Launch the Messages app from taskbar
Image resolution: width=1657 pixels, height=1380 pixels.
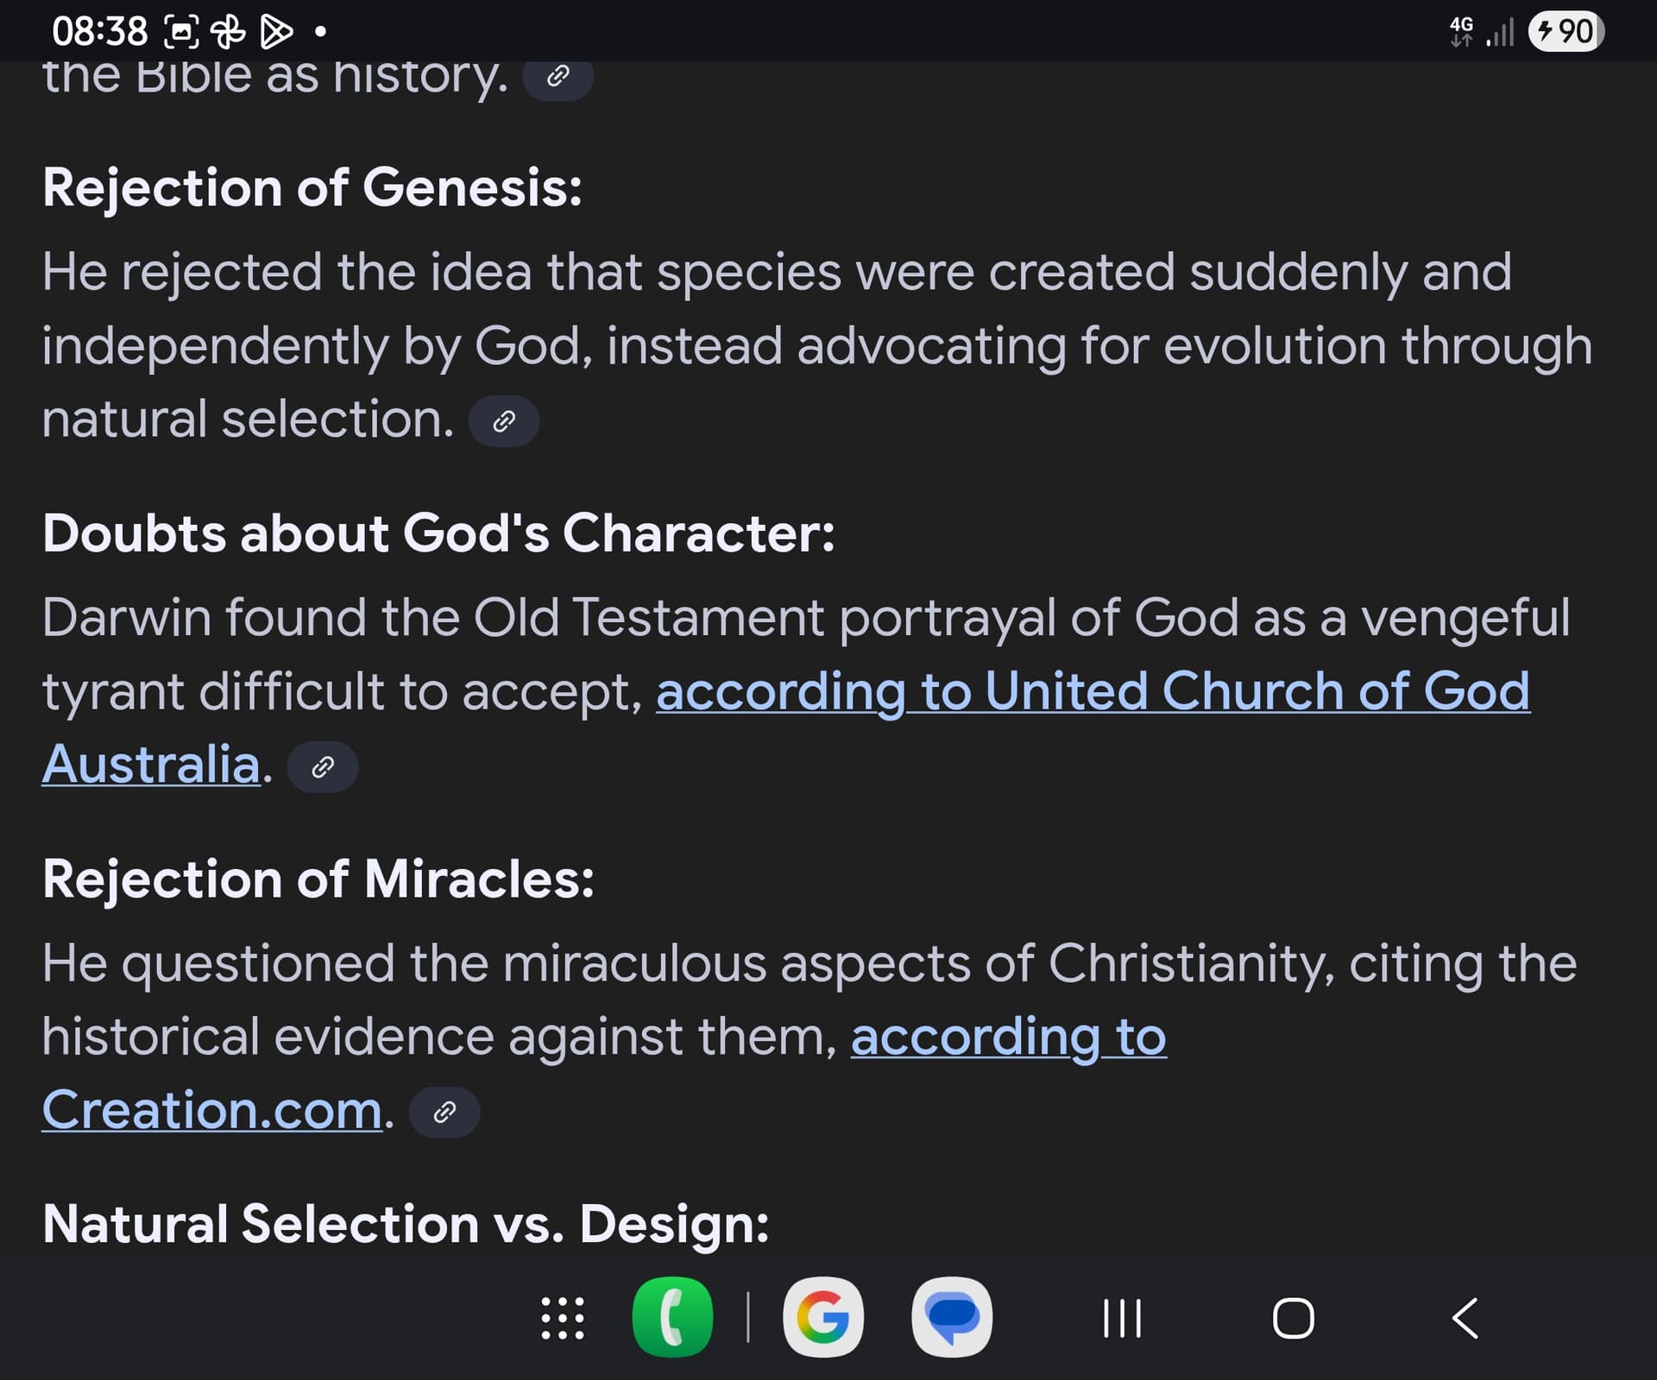pyautogui.click(x=952, y=1317)
